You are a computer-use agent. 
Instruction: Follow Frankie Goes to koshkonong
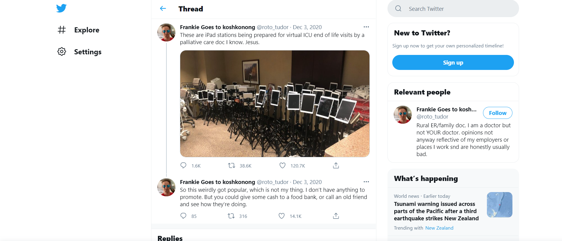pyautogui.click(x=497, y=113)
